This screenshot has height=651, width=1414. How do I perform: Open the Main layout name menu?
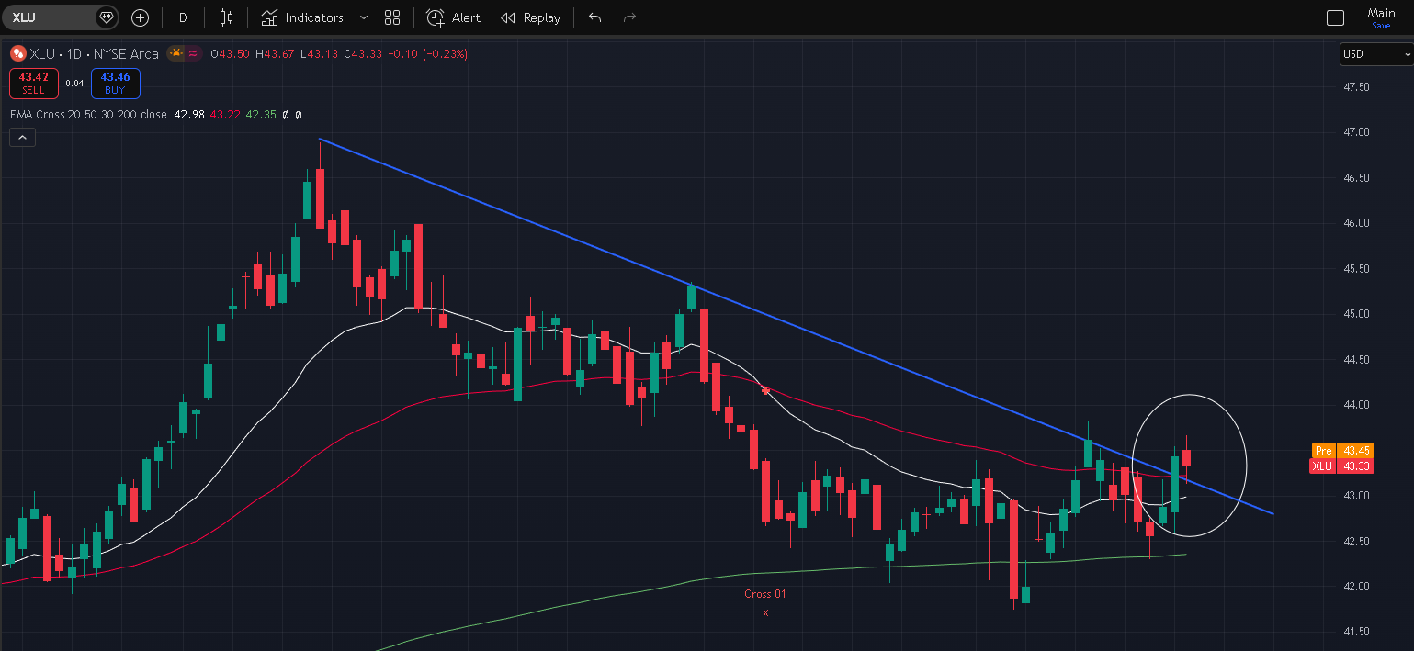1381,13
